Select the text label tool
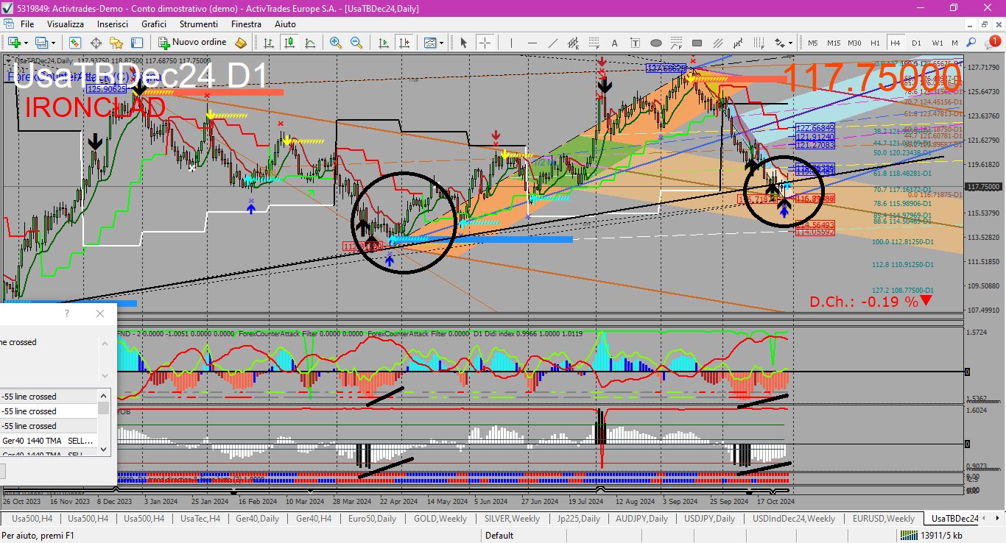 pyautogui.click(x=635, y=43)
